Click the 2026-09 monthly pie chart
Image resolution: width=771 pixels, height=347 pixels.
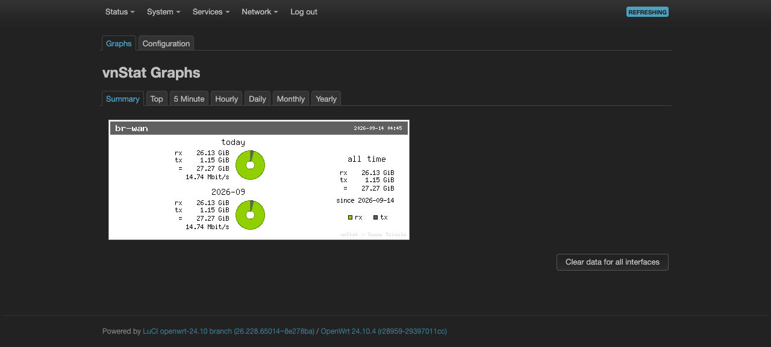pyautogui.click(x=250, y=215)
